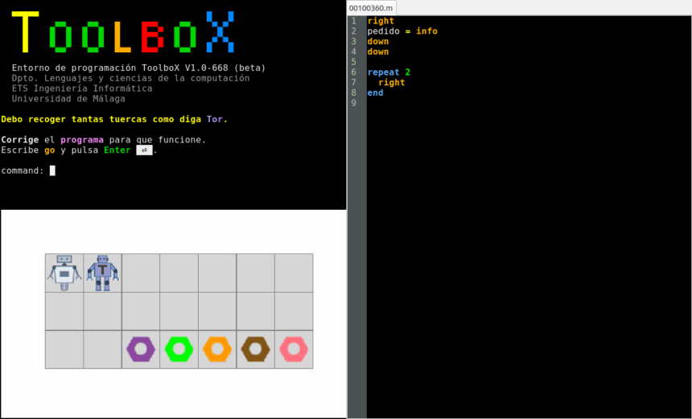Click the 'end' keyword in editor
This screenshot has width=692, height=419.
click(x=375, y=92)
